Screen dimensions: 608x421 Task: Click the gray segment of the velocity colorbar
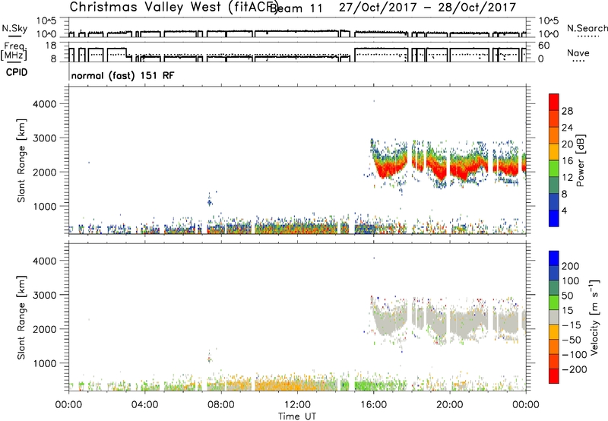(554, 318)
